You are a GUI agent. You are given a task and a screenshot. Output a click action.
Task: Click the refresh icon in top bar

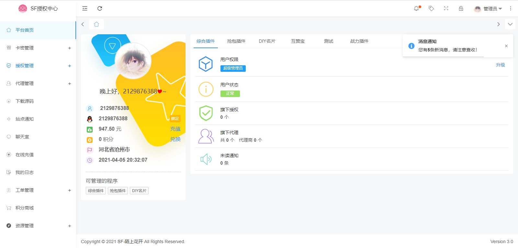click(x=100, y=8)
